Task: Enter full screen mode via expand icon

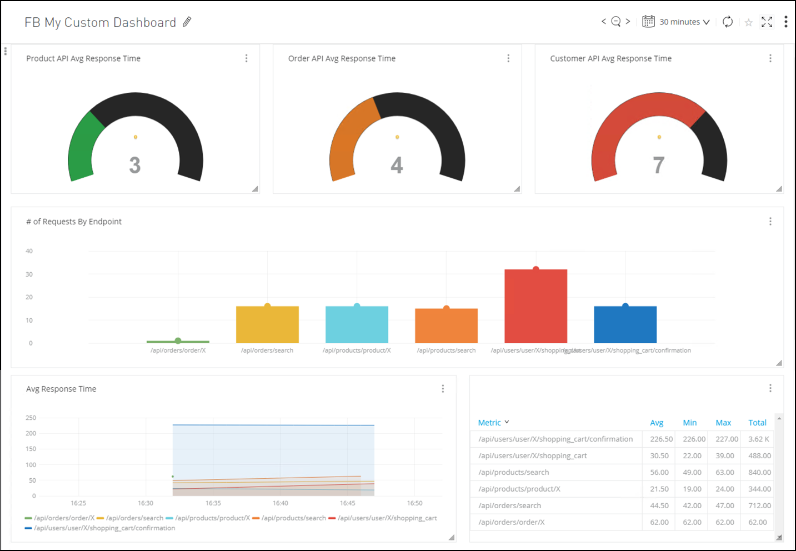Action: pos(767,22)
